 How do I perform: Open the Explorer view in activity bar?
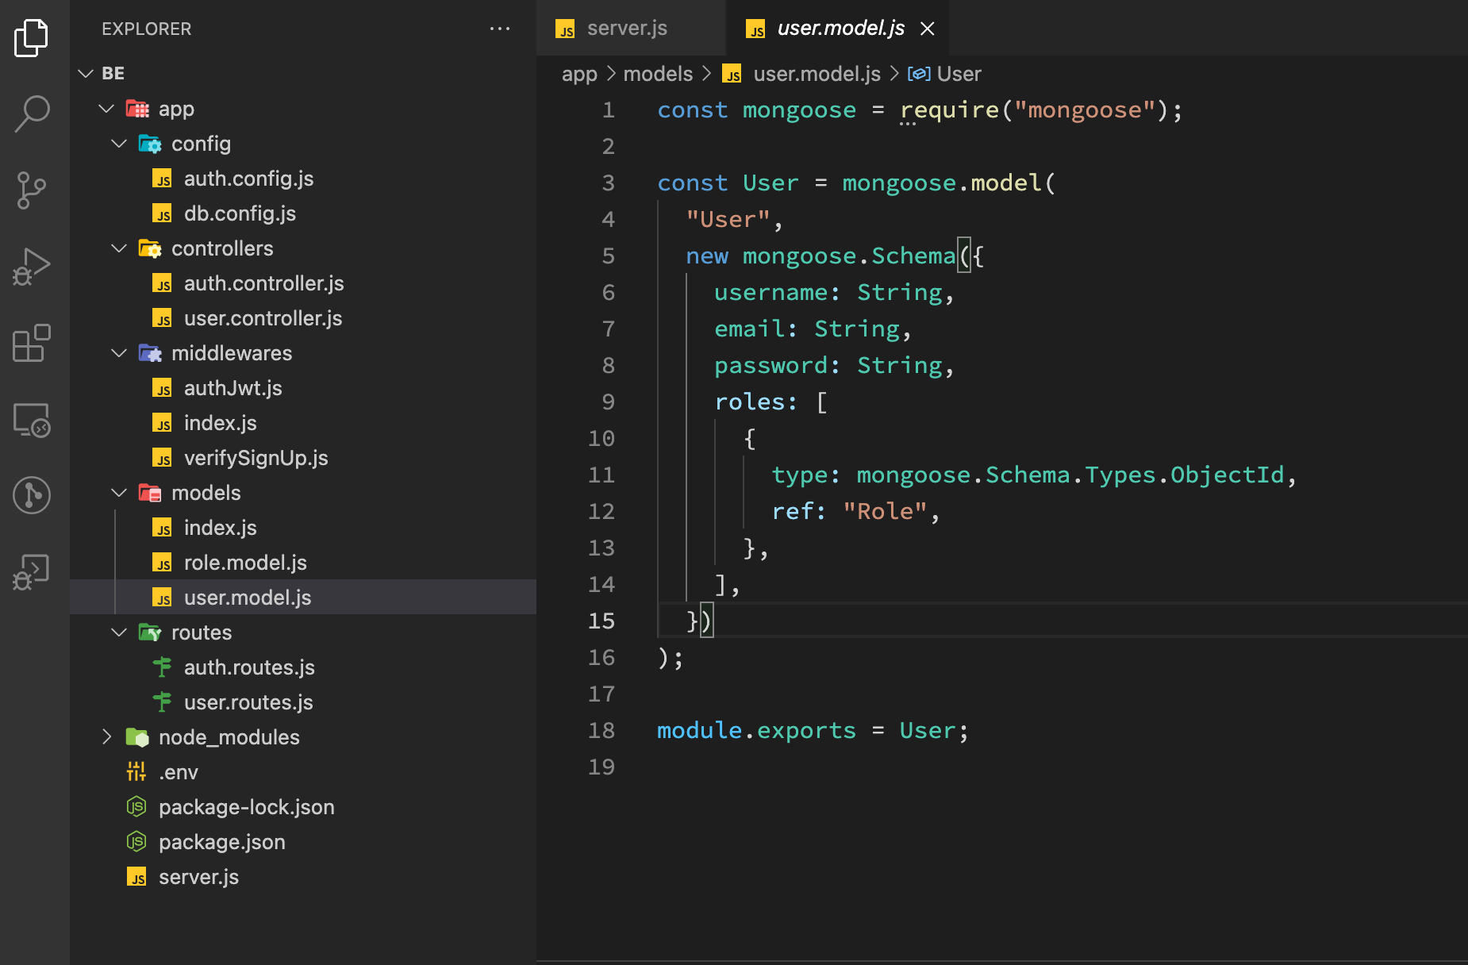(32, 37)
